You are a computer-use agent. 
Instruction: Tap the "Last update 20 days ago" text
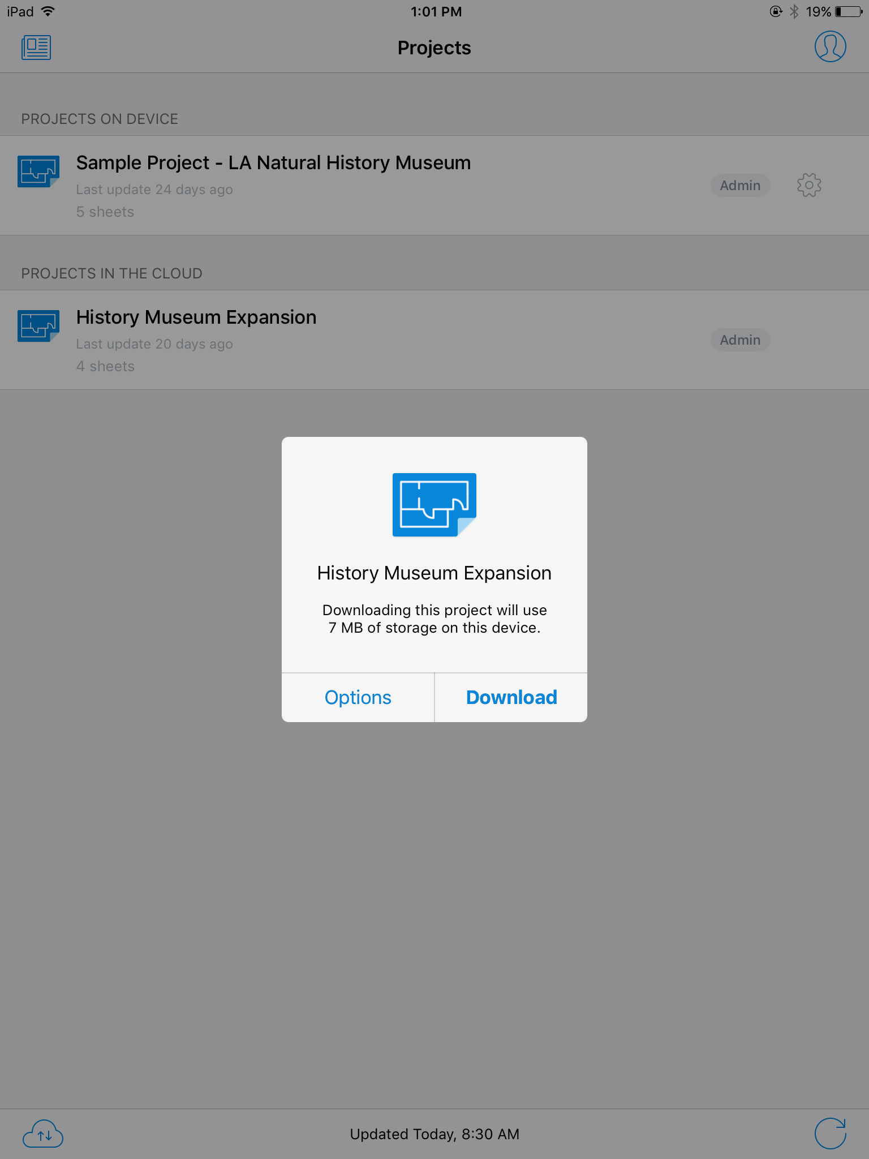[154, 344]
